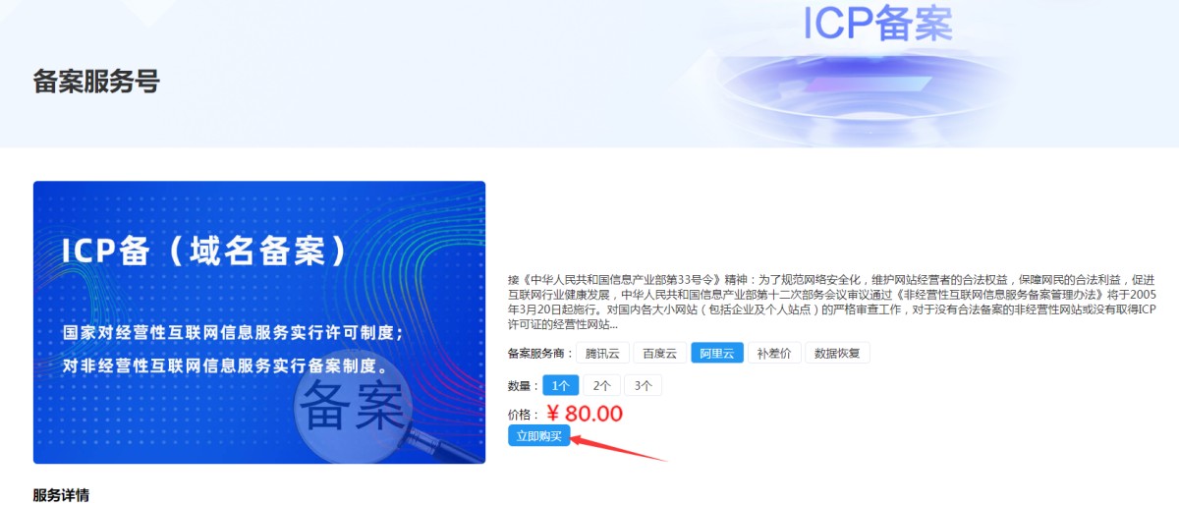Click the red ¥80.00 price
The image size is (1179, 505).
point(585,414)
